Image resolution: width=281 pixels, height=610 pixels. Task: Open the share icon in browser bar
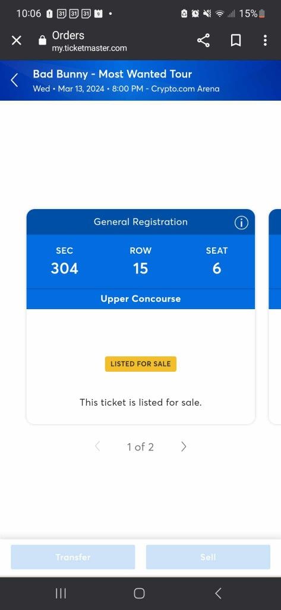coord(203,40)
